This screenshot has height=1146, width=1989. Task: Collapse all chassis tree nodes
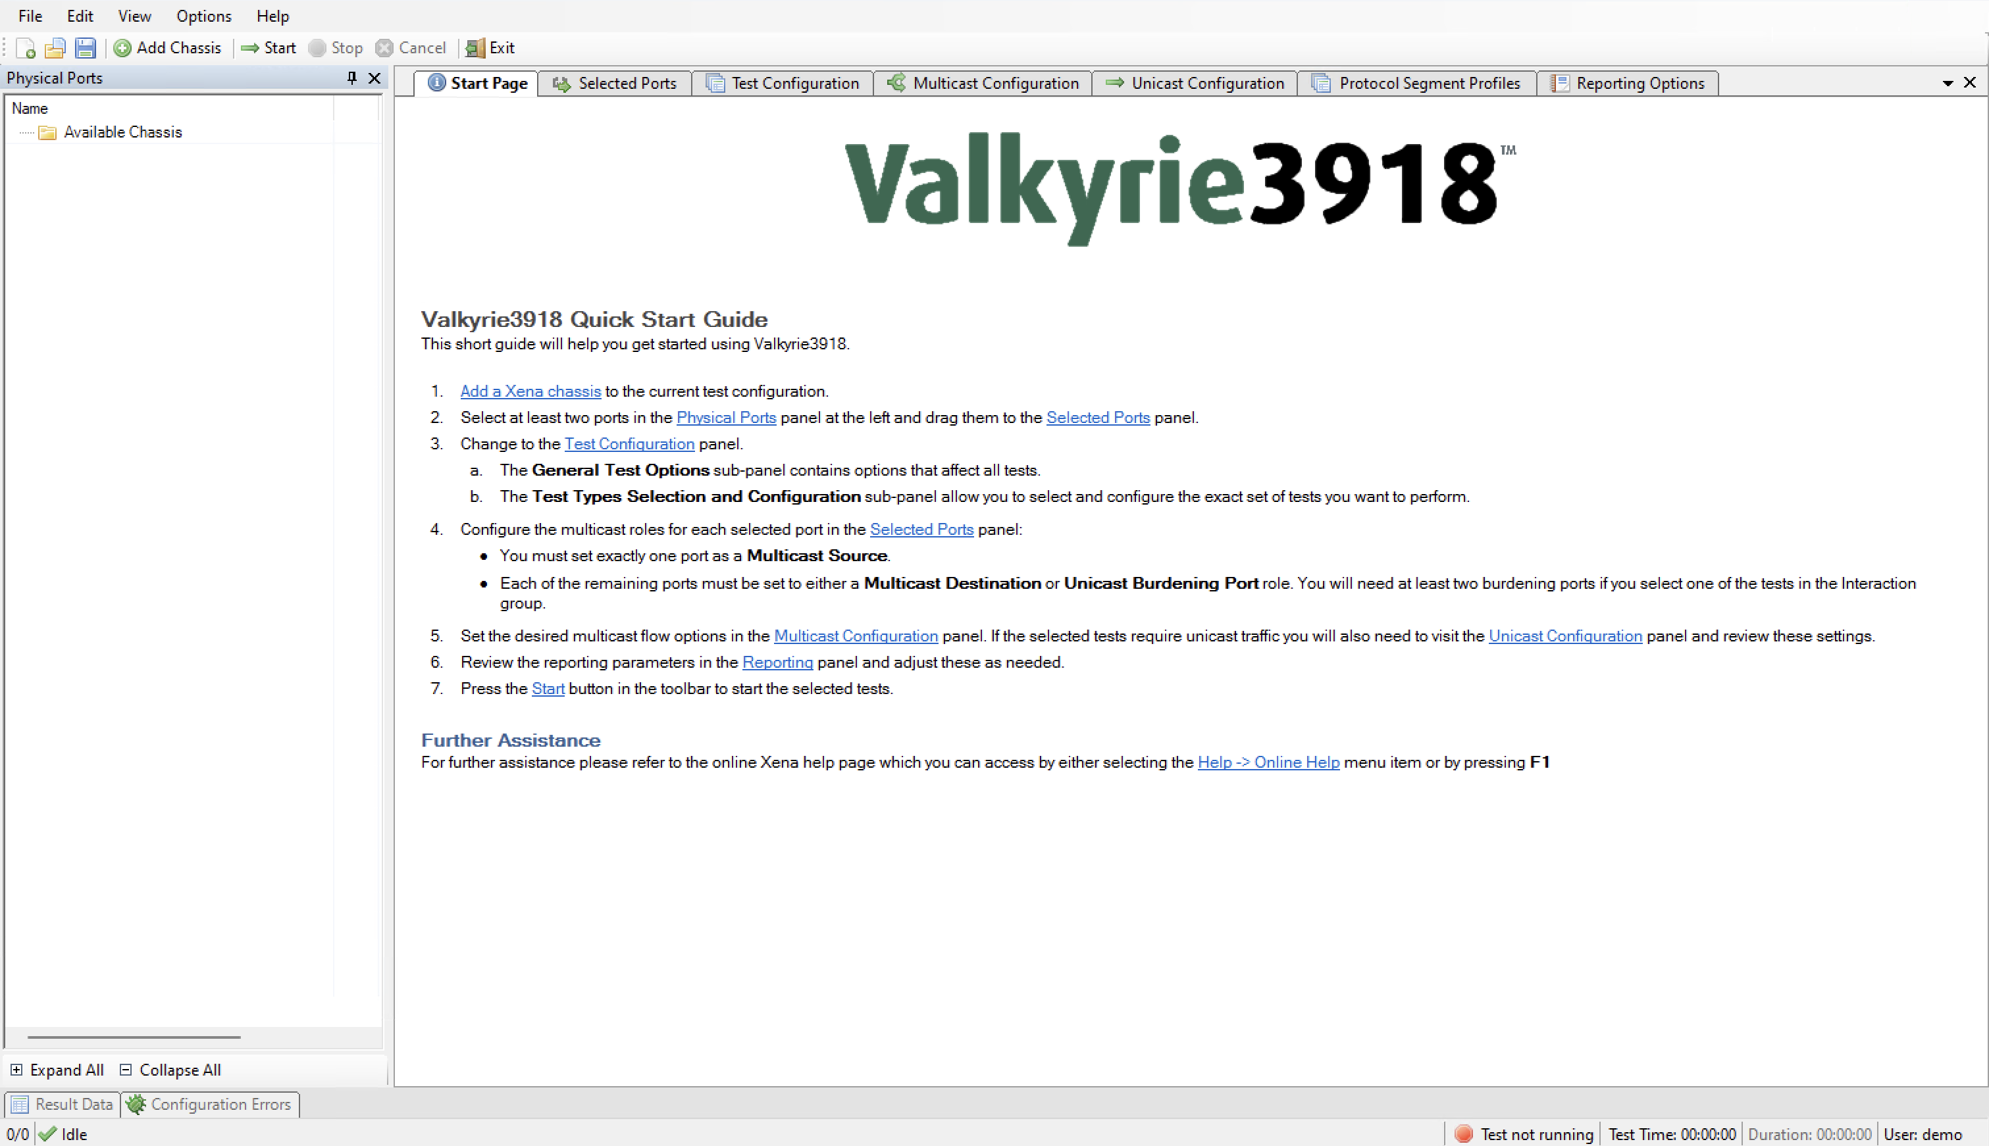170,1070
